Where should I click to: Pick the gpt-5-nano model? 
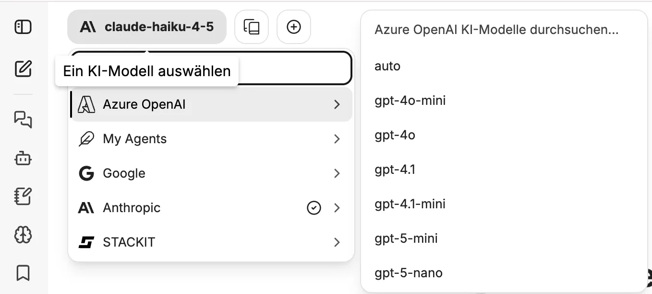409,273
